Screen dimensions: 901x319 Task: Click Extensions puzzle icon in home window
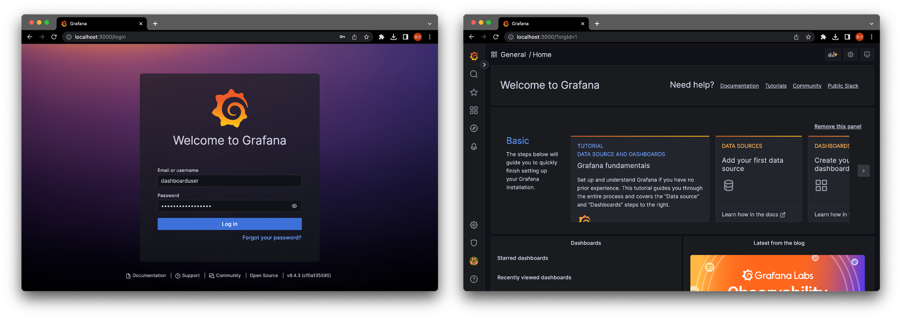coord(823,37)
